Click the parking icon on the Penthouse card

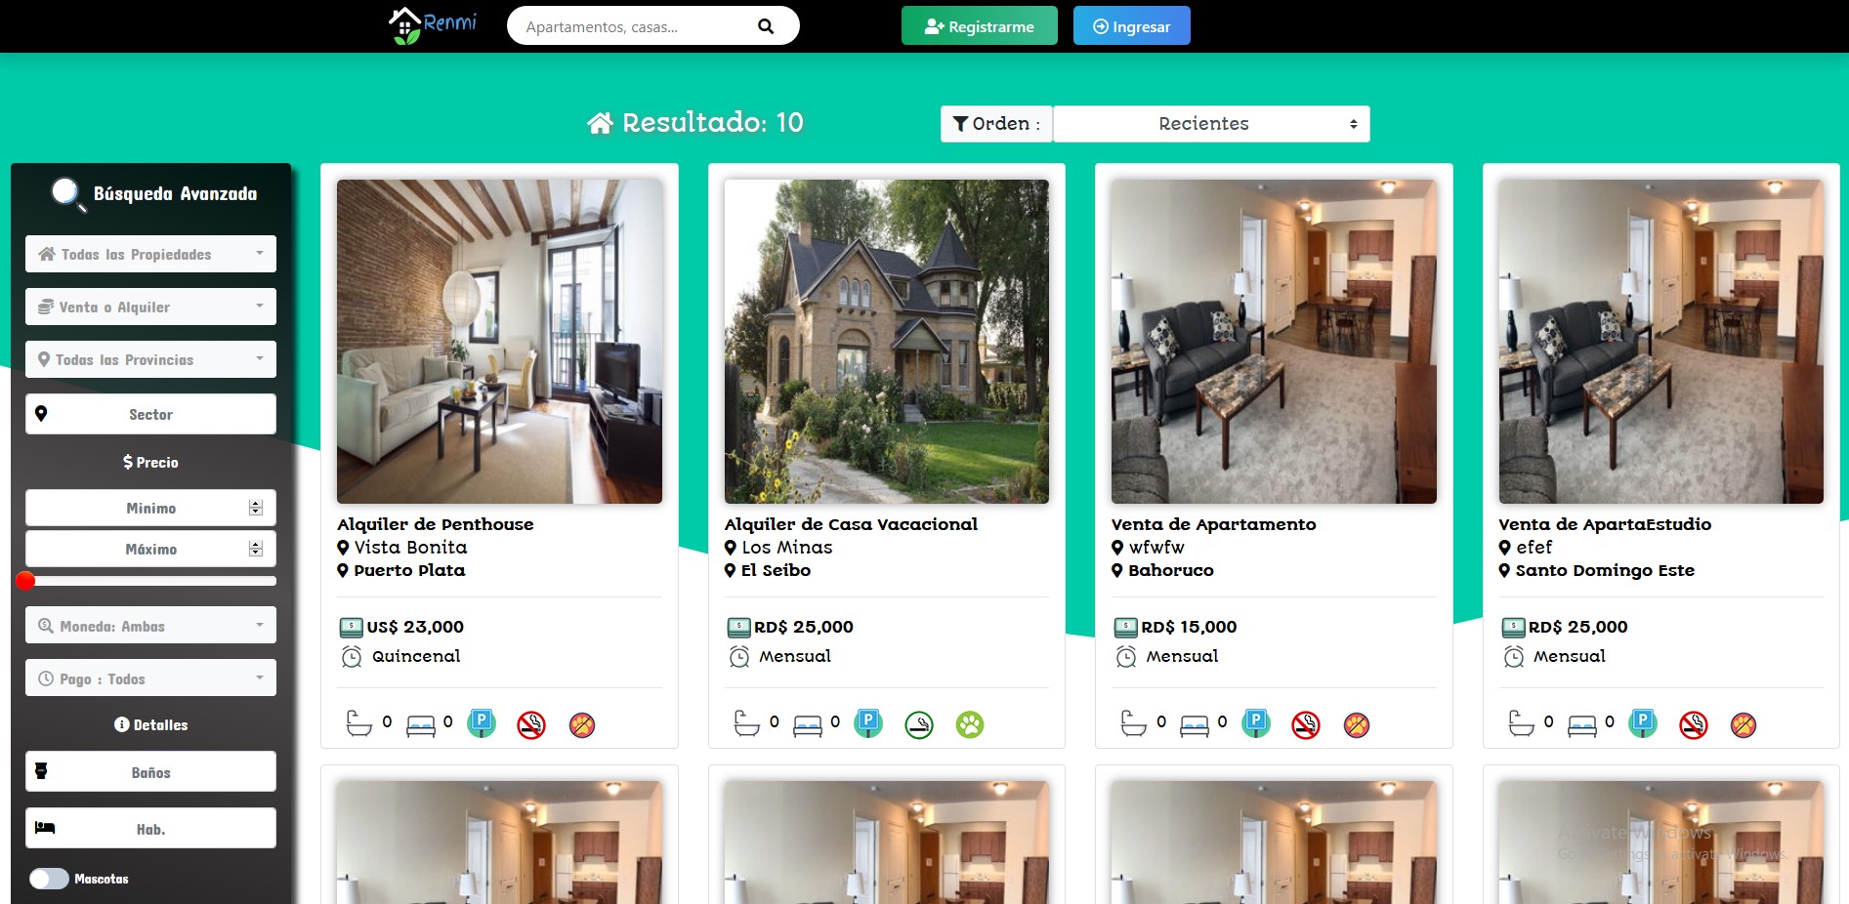pos(482,723)
